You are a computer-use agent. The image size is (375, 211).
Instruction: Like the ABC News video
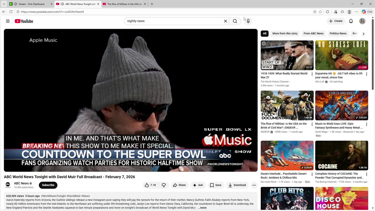[150, 185]
